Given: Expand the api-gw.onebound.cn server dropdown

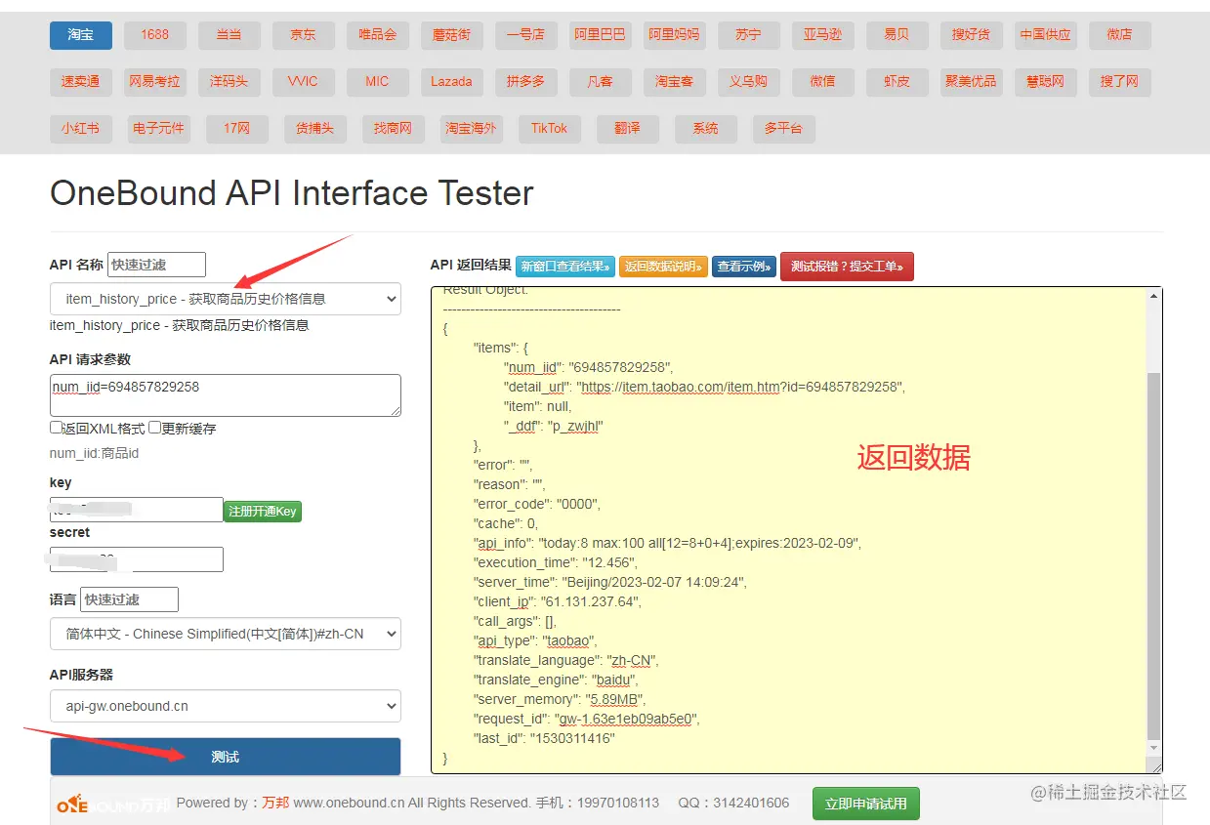Looking at the screenshot, I should pos(226,706).
